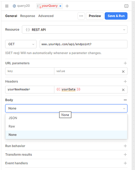Screen dimensions: 135x170
Task: Add a new URL parameter row
Action: (x=125, y=63)
